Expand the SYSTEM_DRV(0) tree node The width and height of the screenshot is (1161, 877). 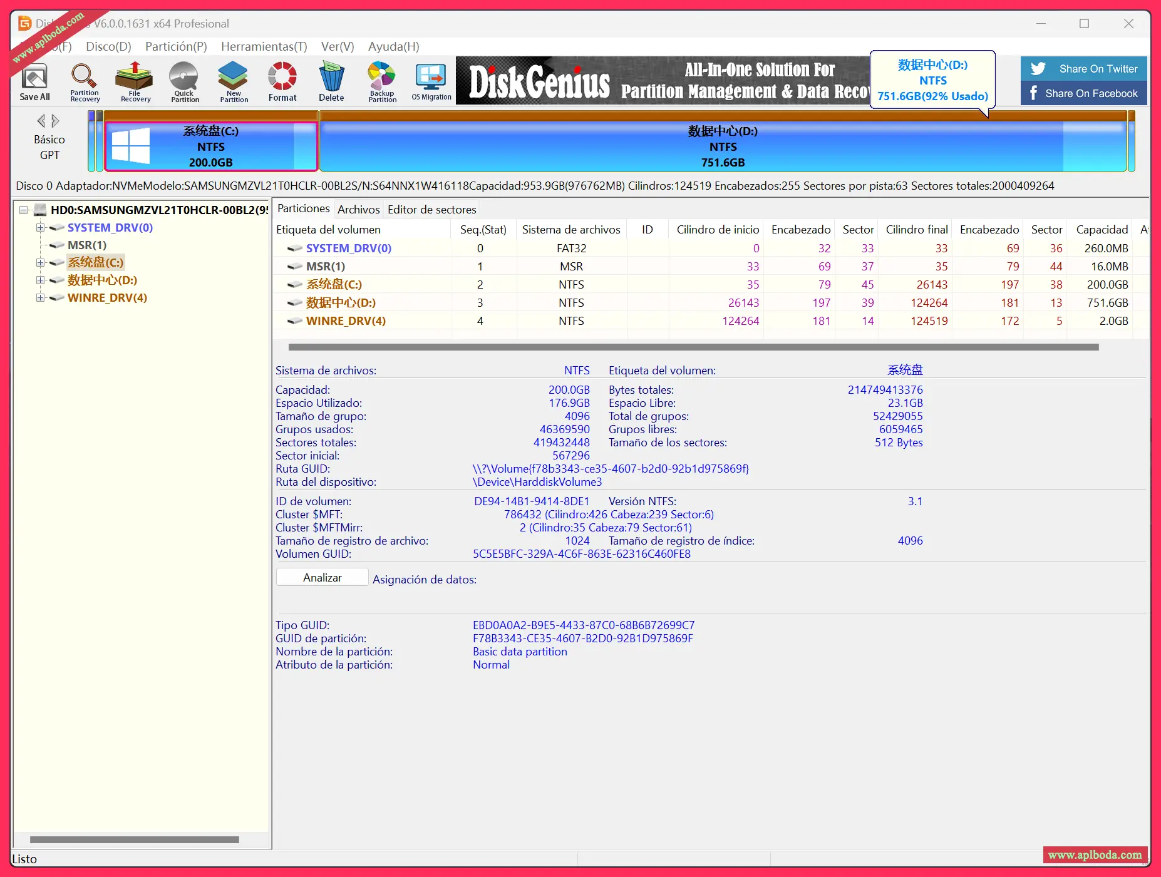[41, 228]
